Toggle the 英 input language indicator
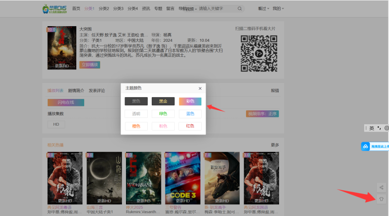 click(x=371, y=128)
